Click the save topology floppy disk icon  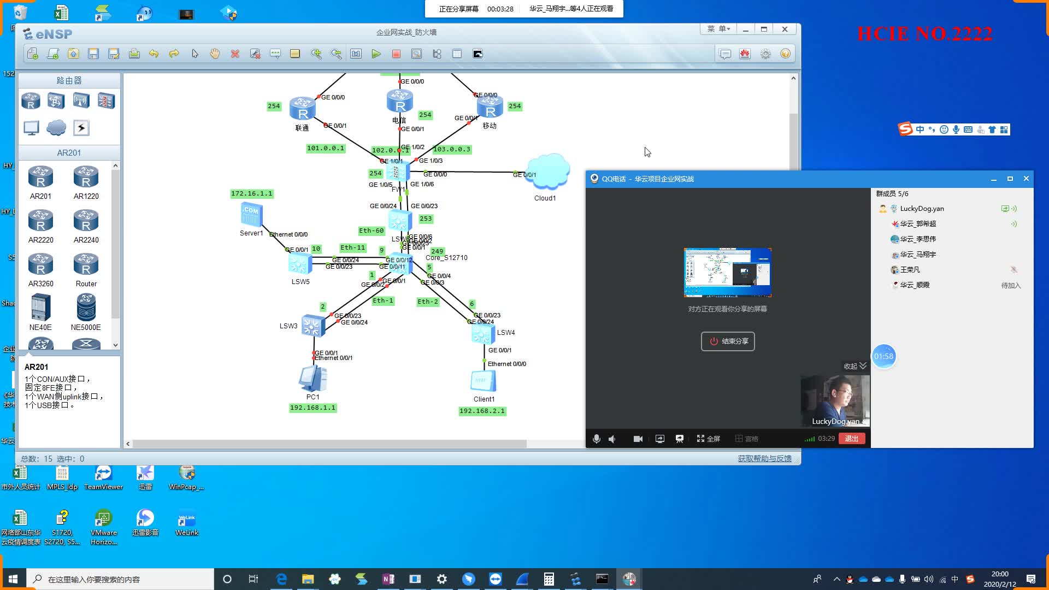(93, 54)
